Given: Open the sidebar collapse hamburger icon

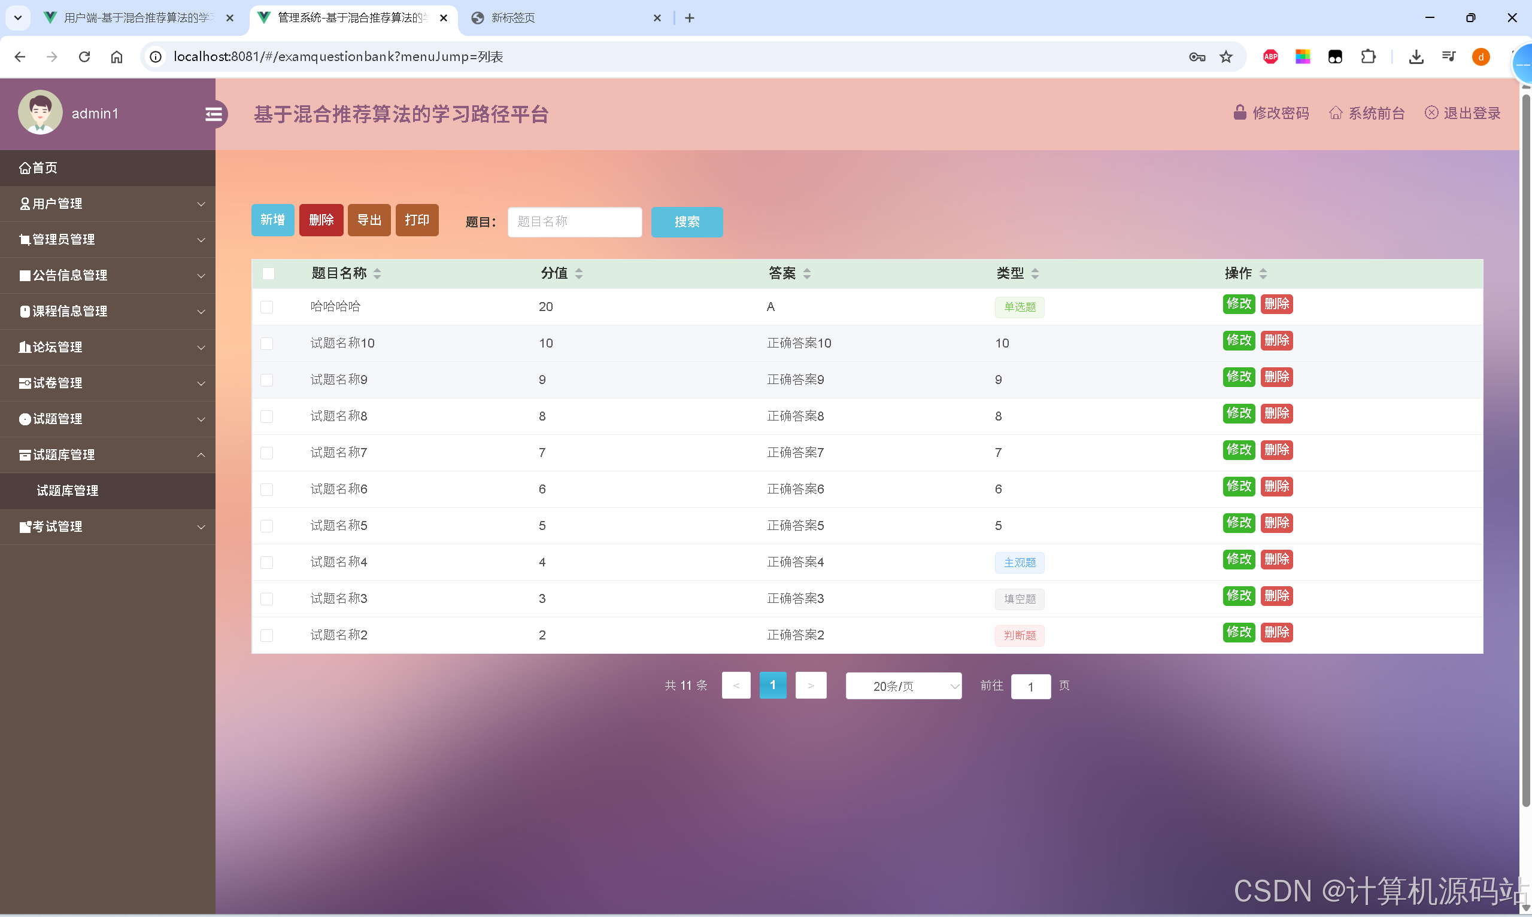Looking at the screenshot, I should point(214,114).
